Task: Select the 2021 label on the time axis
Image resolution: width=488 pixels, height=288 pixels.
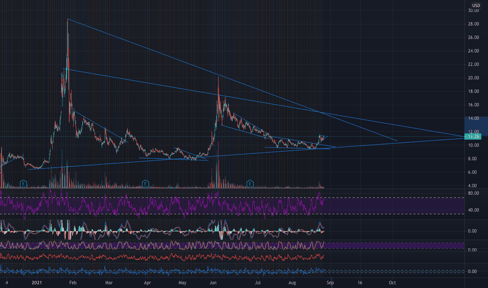Action: coord(37,283)
